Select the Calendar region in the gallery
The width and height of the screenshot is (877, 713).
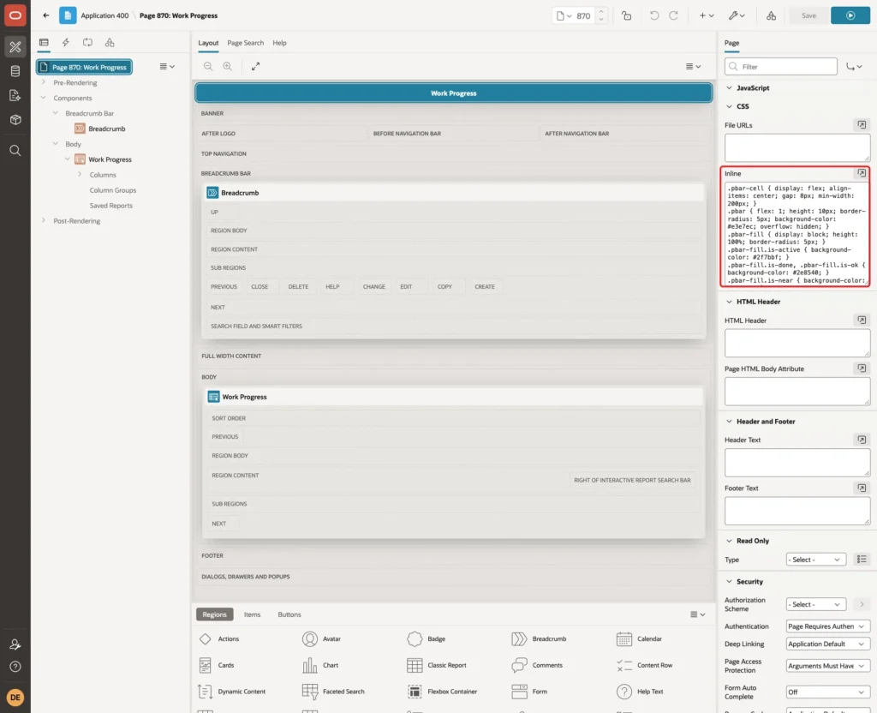(638, 638)
